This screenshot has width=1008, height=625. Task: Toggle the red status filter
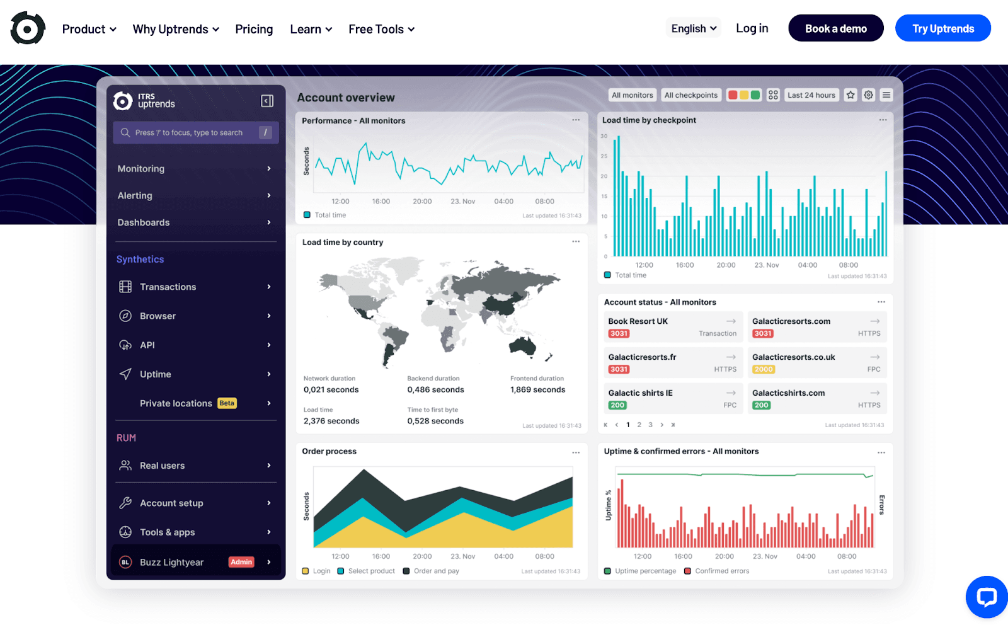[x=733, y=95]
